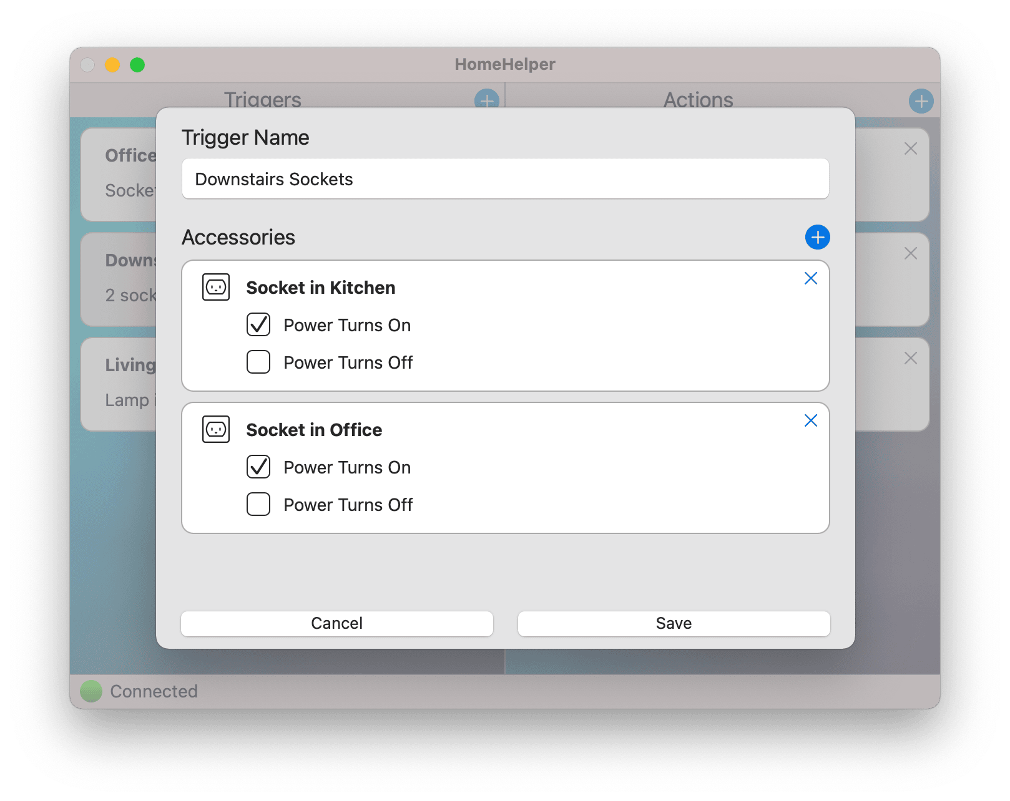The height and width of the screenshot is (801, 1010).
Task: Remove Socket in Kitchen with its X icon
Action: click(x=811, y=278)
